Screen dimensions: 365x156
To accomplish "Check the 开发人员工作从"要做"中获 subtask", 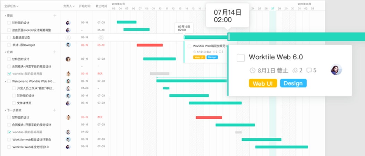I will [x=14, y=88].
